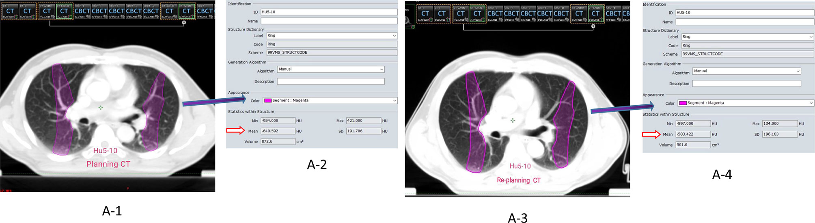815x223 pixels.
Task: Click the registration link pin marker in panel A-1
Action: coord(184,22)
